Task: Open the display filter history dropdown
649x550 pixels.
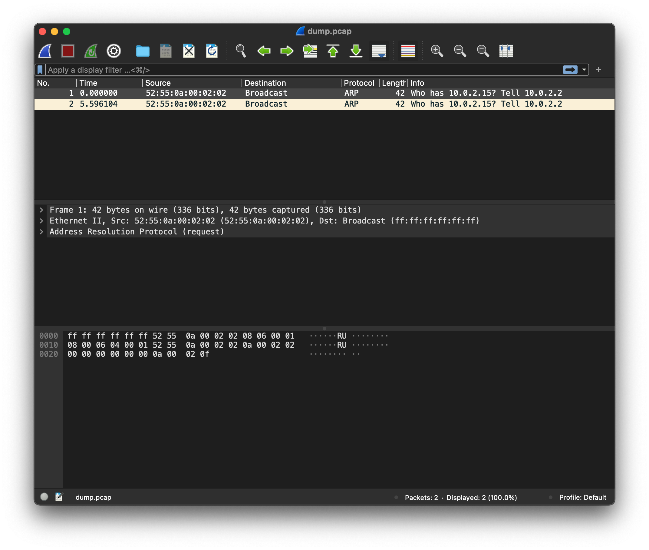Action: point(584,70)
